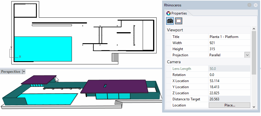Screen dimensions: 261x116
Task: Select the camera viewport properties icon
Action: [170, 21]
